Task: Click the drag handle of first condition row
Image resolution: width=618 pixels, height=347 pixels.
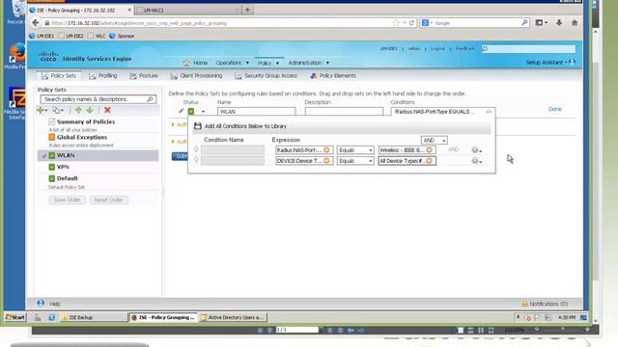Action: click(x=196, y=149)
